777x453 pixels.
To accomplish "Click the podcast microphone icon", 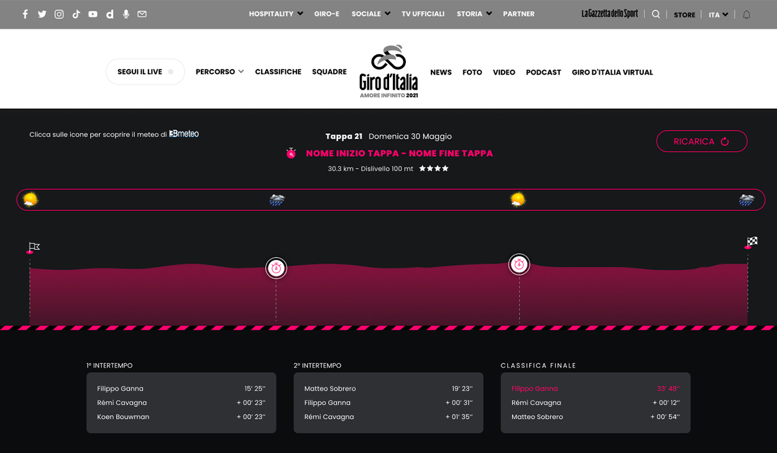I will click(126, 14).
